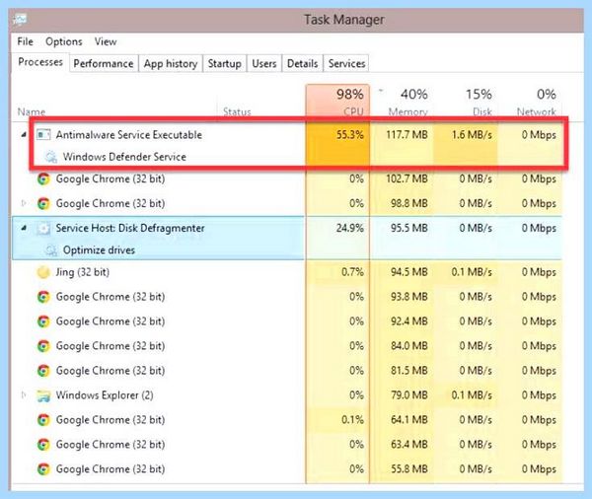
Task: Click the 0.1 MB/s disk value for Jing
Action: [473, 272]
